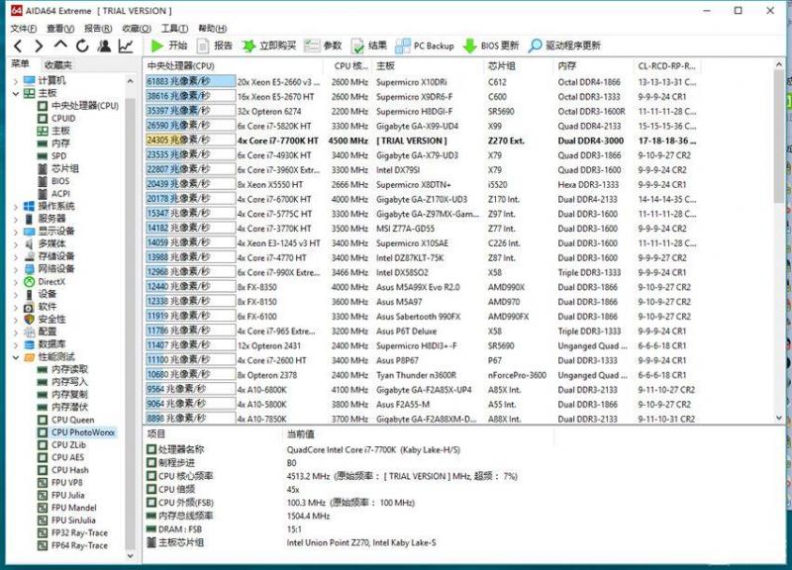Refresh with the circular arrow icon
The width and height of the screenshot is (792, 570).
pyautogui.click(x=83, y=46)
